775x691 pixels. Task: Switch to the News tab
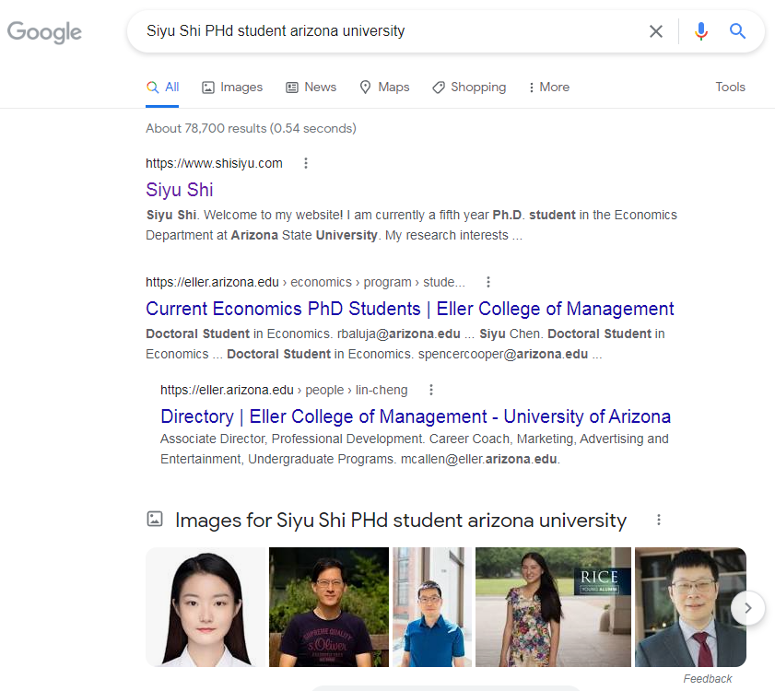point(311,87)
